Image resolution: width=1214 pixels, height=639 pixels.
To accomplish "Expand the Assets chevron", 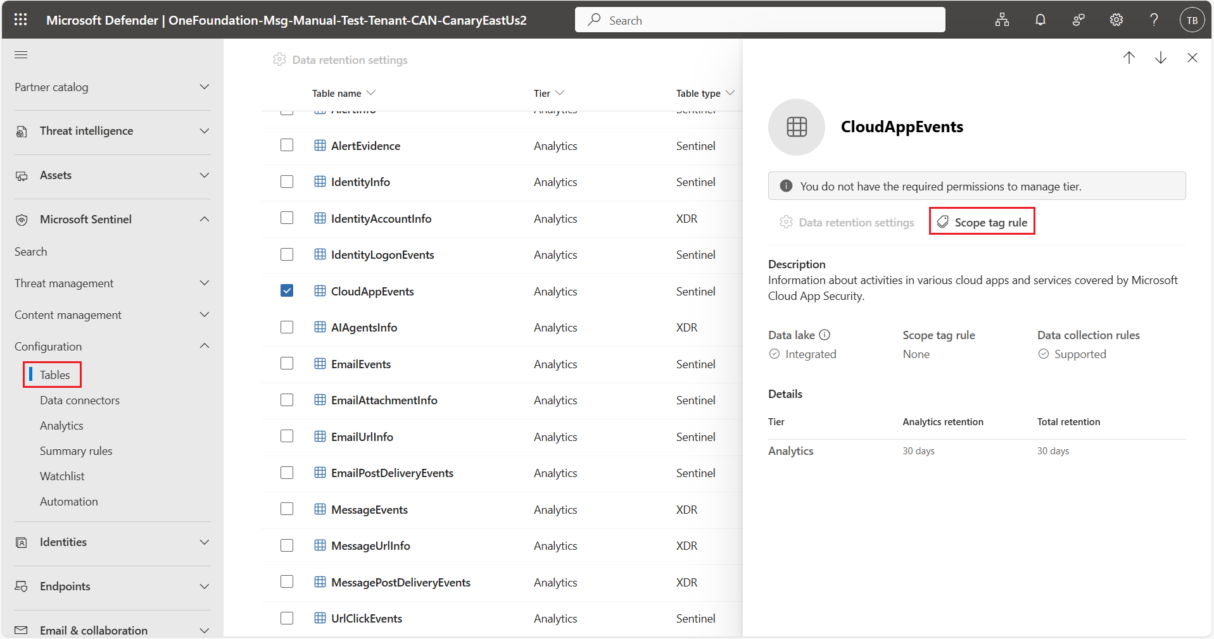I will (204, 175).
